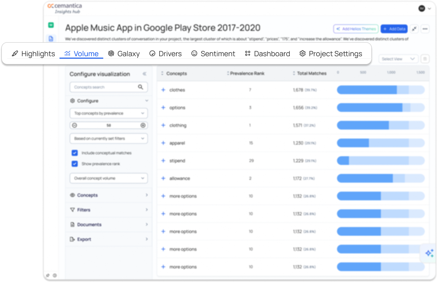Uncheck Include conceptual matches
Image resolution: width=437 pixels, height=282 pixels.
[x=75, y=153]
